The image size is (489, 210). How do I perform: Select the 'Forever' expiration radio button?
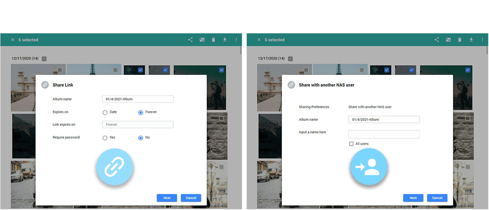tap(141, 112)
